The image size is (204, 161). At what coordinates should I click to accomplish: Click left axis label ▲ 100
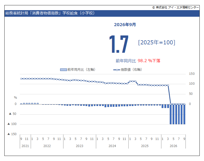(12, 124)
